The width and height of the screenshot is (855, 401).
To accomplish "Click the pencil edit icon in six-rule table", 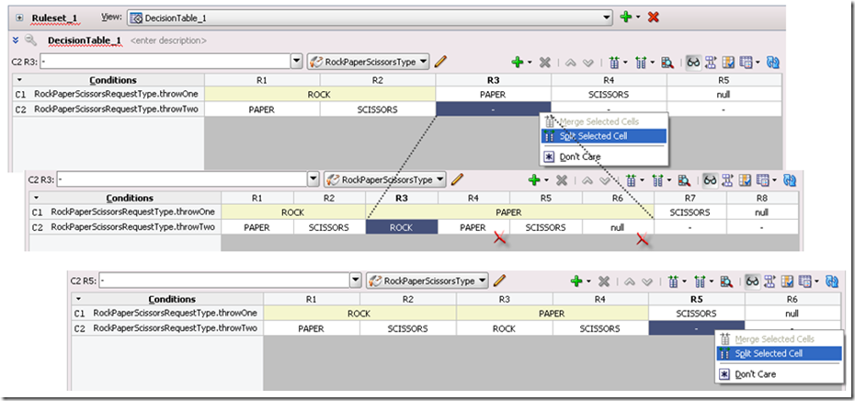I will (499, 281).
